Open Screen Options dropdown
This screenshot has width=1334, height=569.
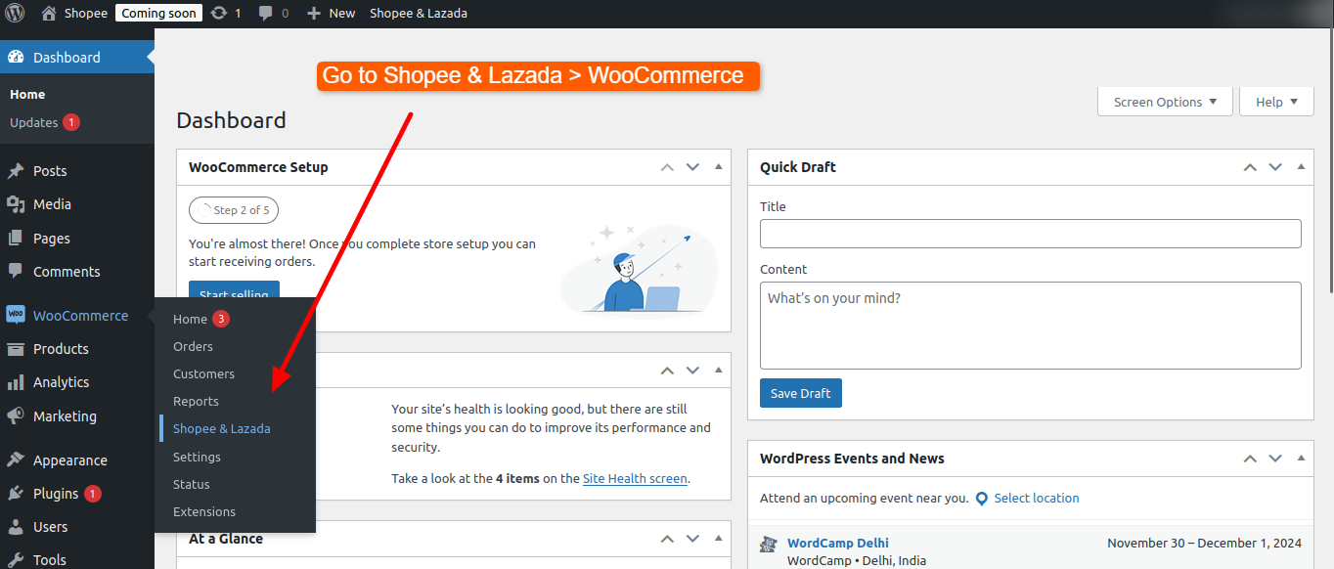pos(1165,102)
